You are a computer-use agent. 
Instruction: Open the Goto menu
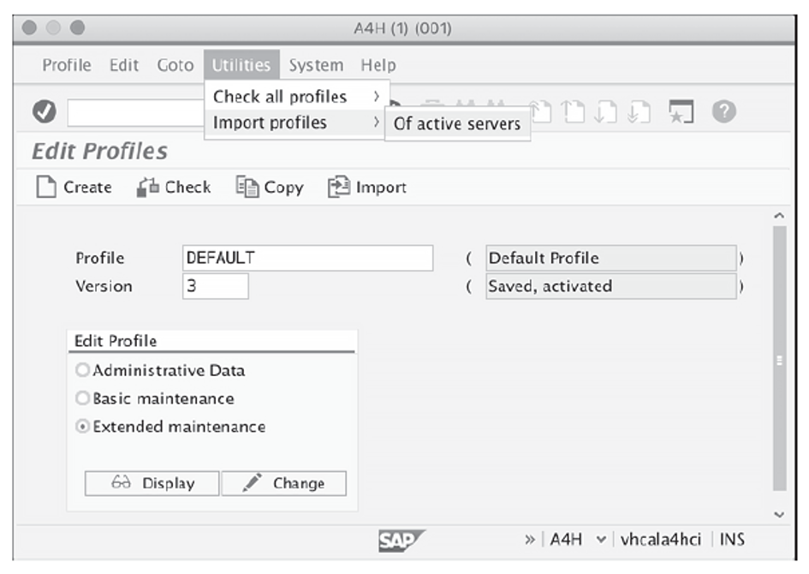[175, 65]
